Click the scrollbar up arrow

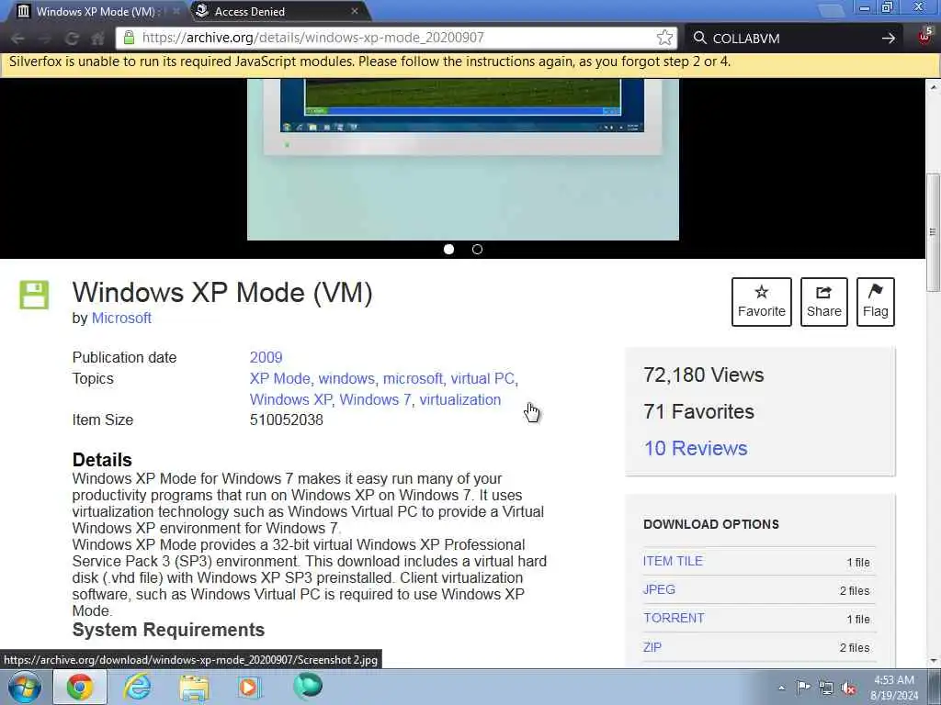(x=933, y=87)
